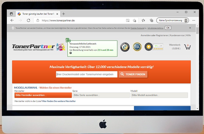
Task: Click the Dienstag, 17.08.2021 delivery date text
Action: coord(80,47)
